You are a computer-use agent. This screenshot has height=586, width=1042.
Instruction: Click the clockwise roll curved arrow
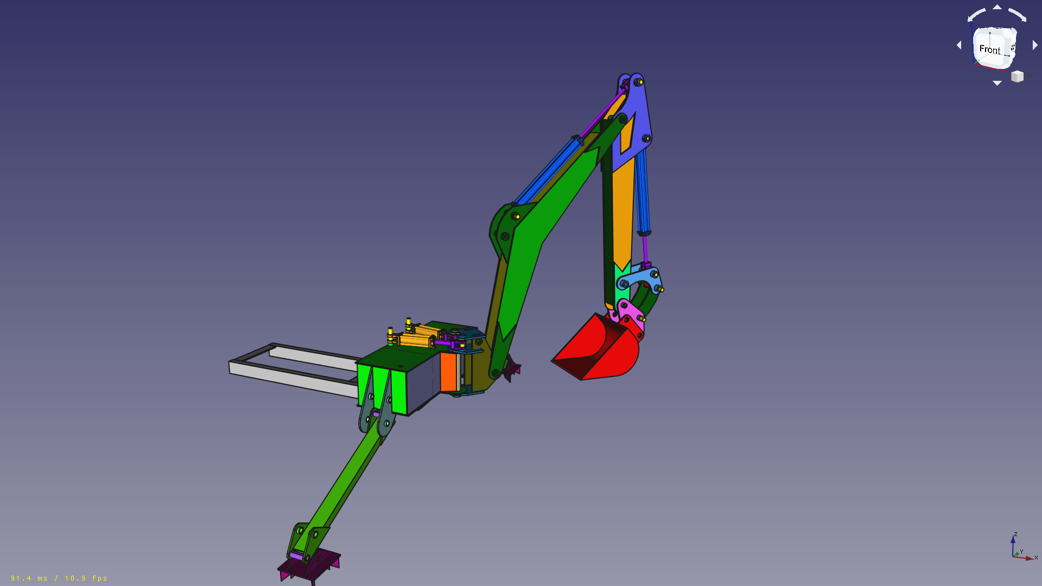pos(1018,14)
